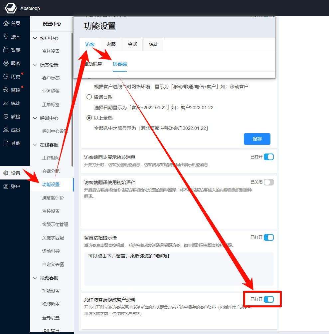The image size is (329, 334).
Task: Click the Absoloop logo icon
Action: pyautogui.click(x=11, y=8)
